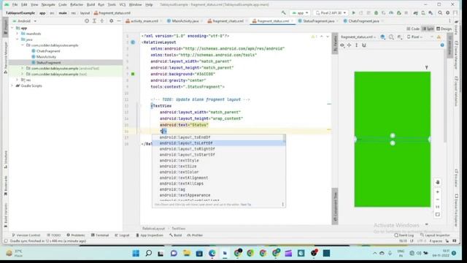The width and height of the screenshot is (467, 263).
Task: Open the Refactor menu
Action: click(x=77, y=4)
